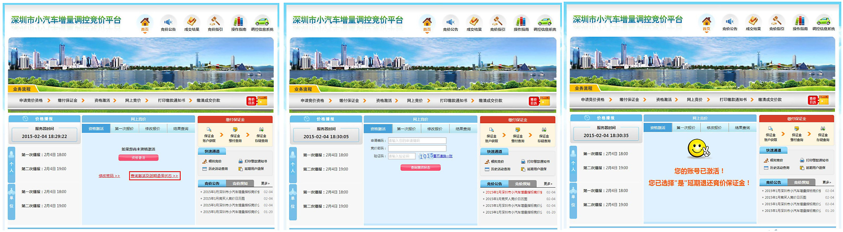
Task: Click 资格激活 flow step on 18:30:35 page
Action: point(664,100)
